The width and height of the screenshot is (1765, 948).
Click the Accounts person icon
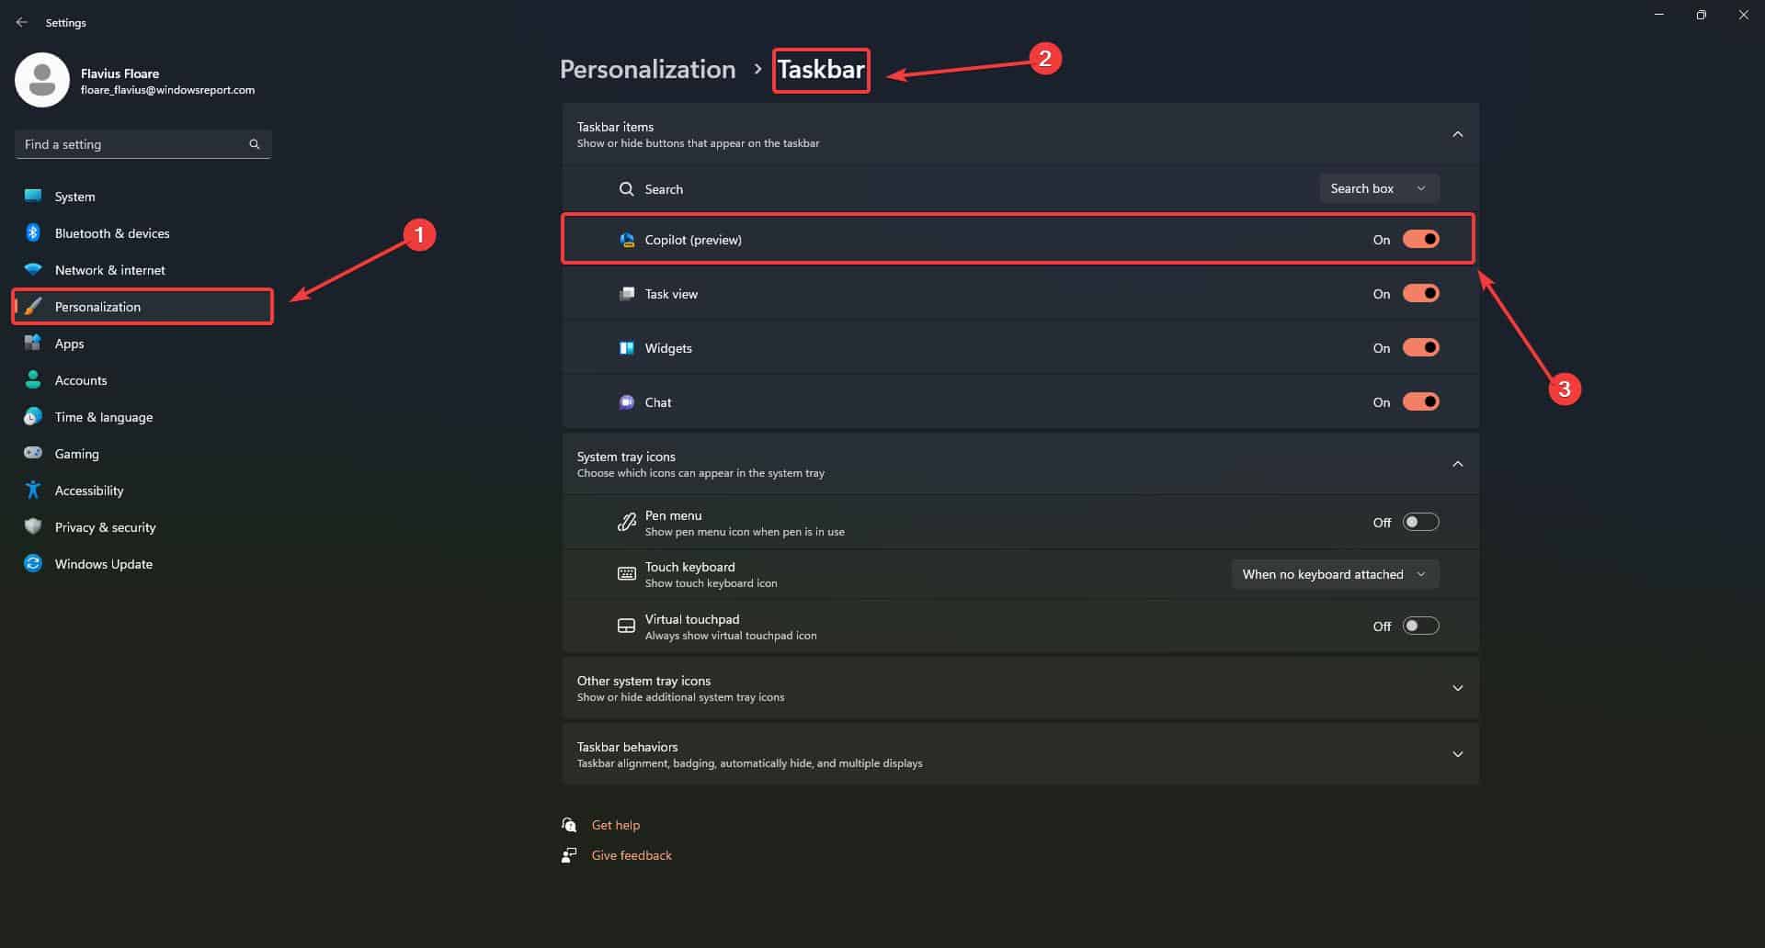33,379
